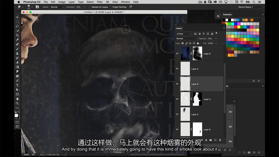Viewport: 279px width, 157px height.
Task: Open the Layer menu
Action: (x=72, y=2)
